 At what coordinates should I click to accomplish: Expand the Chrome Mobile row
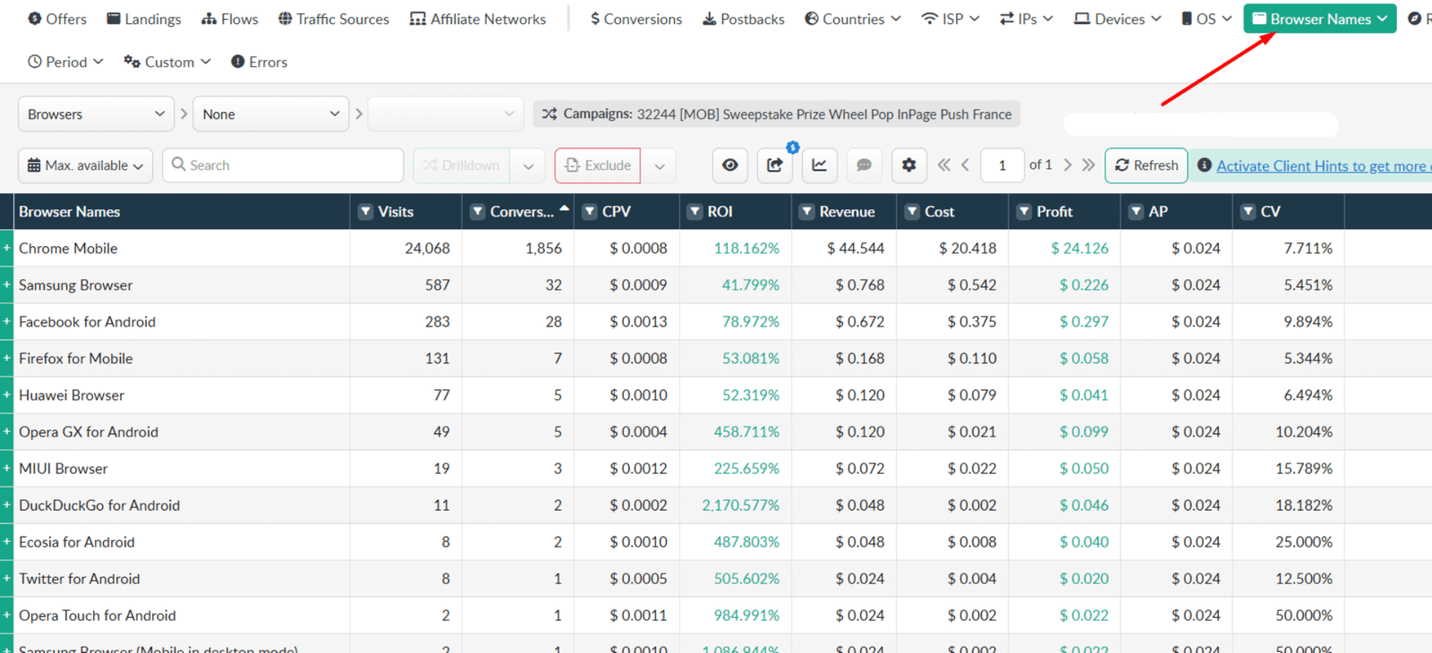click(7, 248)
